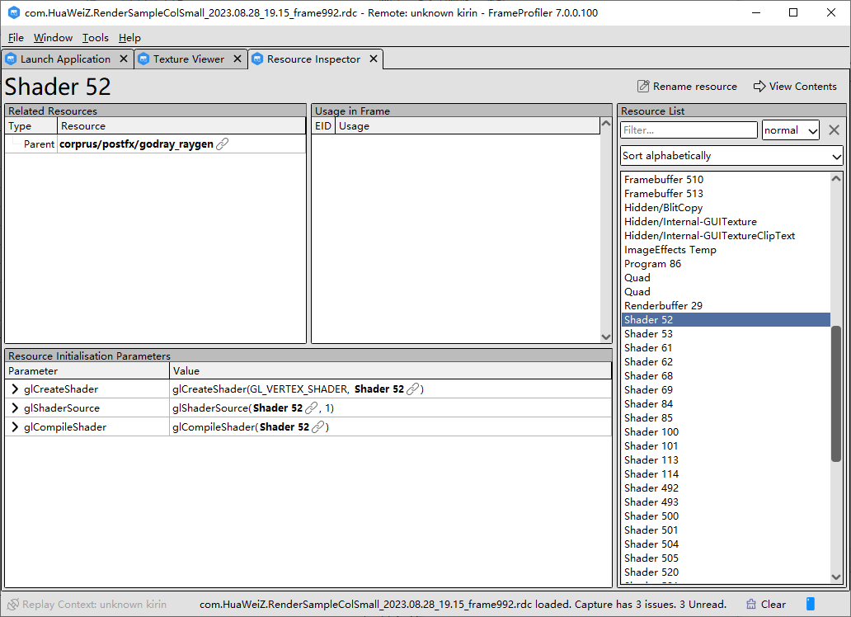The image size is (851, 617).
Task: Click the X icon to clear the resource filter
Action: [833, 130]
